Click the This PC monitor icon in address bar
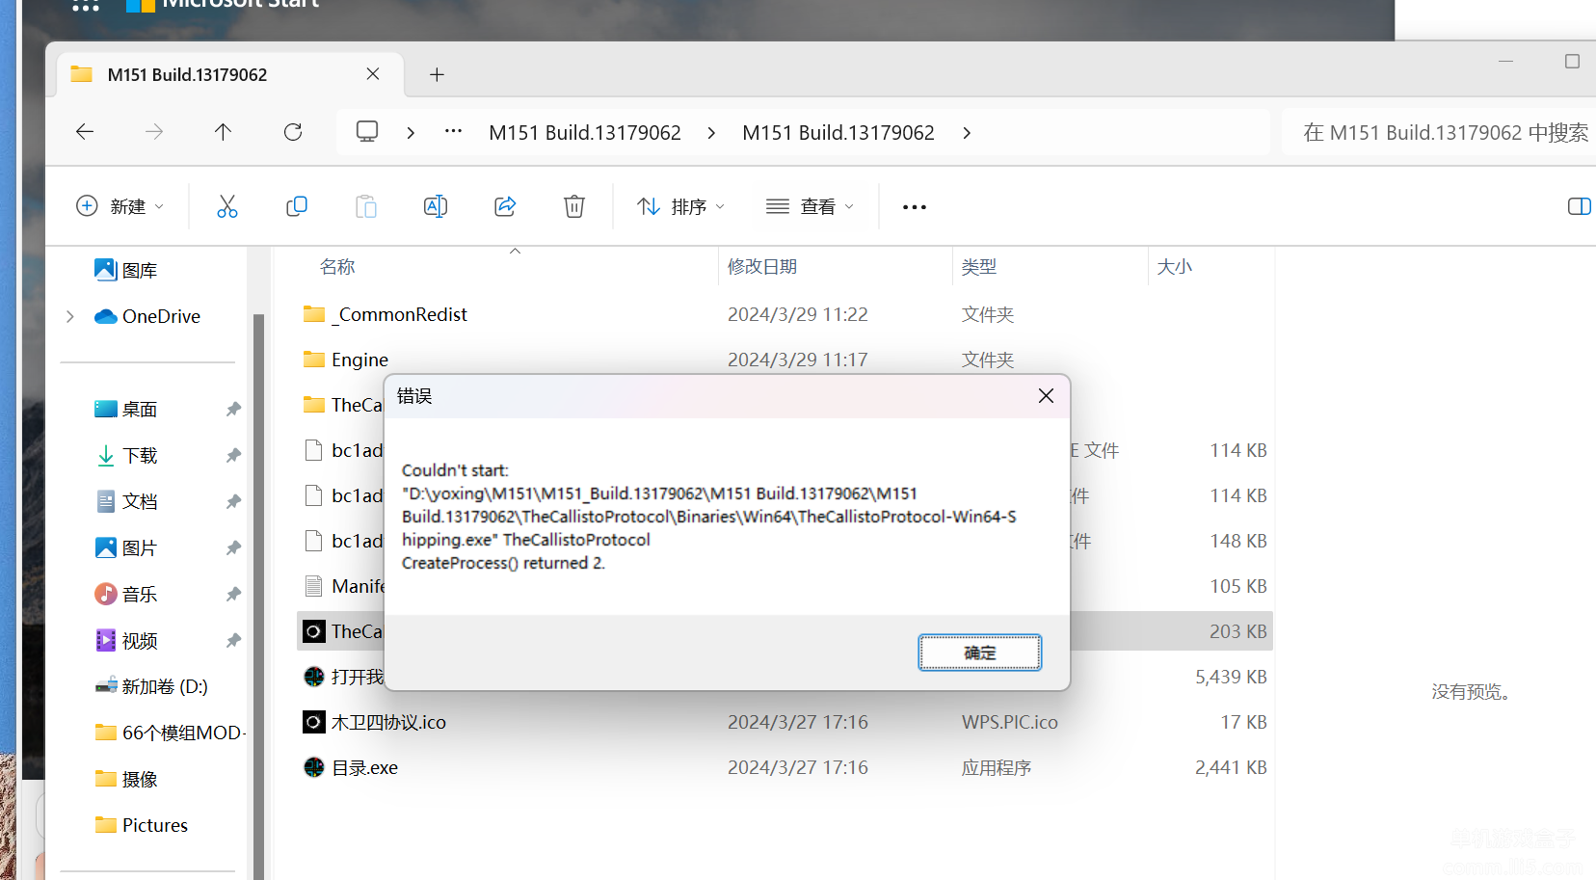 click(x=367, y=132)
